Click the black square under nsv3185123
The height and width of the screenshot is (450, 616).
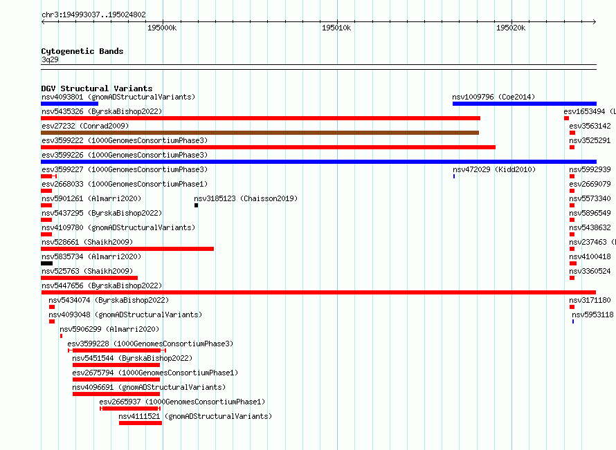(x=196, y=205)
